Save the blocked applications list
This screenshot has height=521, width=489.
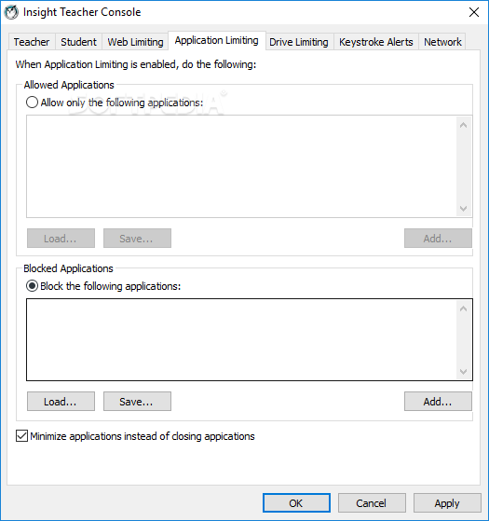tap(137, 402)
